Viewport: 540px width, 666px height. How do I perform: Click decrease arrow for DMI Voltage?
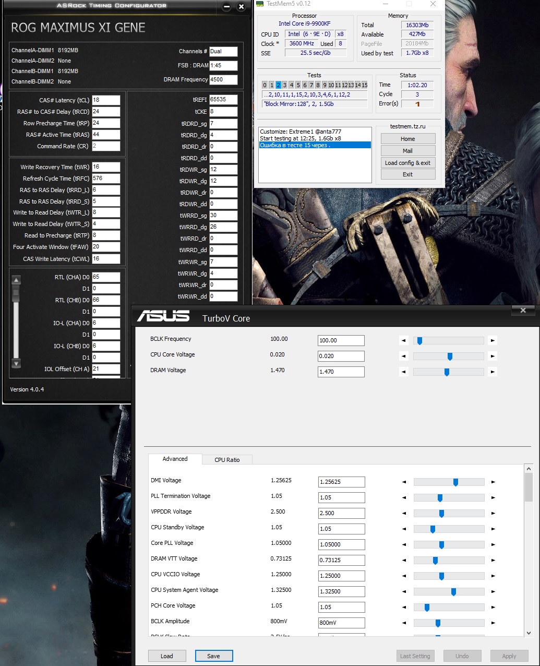[404, 482]
